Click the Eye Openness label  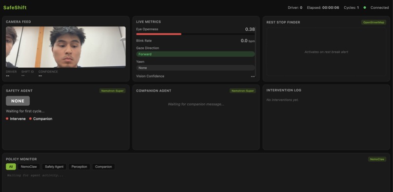tap(147, 29)
